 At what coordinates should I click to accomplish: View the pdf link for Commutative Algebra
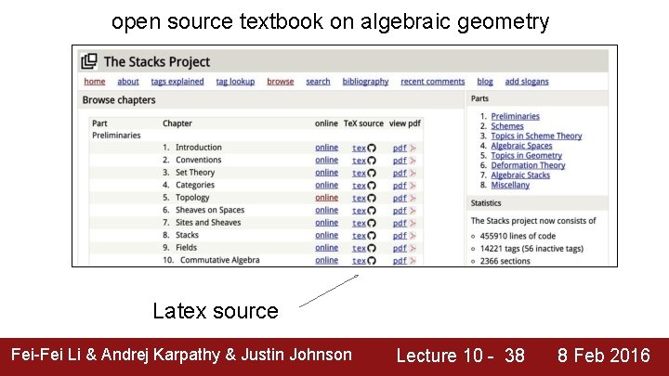pyautogui.click(x=400, y=261)
